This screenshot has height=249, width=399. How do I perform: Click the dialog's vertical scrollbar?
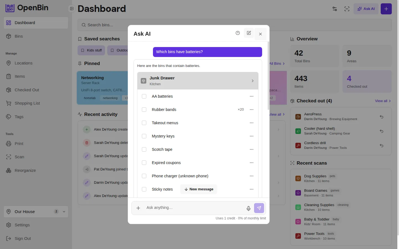click(x=268, y=76)
